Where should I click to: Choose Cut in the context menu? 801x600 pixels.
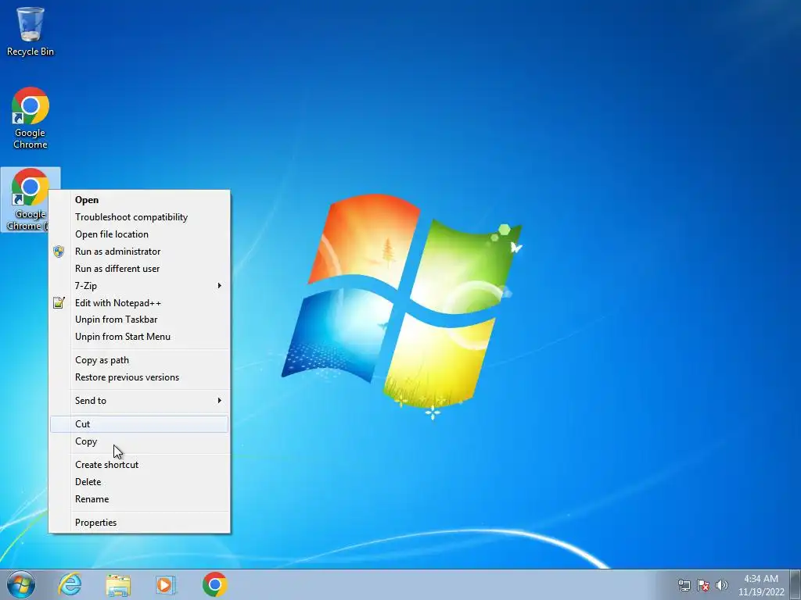139,424
